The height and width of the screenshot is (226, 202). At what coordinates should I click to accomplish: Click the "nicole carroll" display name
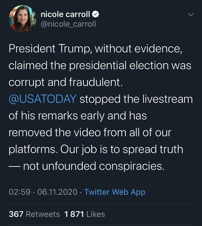click(65, 14)
